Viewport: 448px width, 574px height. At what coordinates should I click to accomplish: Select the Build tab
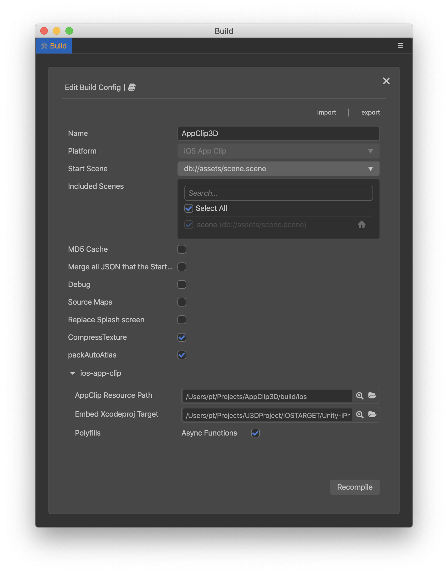tap(54, 46)
